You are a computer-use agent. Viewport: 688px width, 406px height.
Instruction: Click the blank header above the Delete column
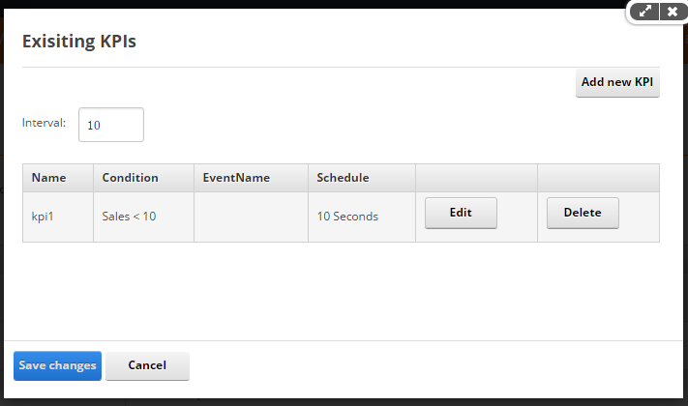(x=598, y=178)
